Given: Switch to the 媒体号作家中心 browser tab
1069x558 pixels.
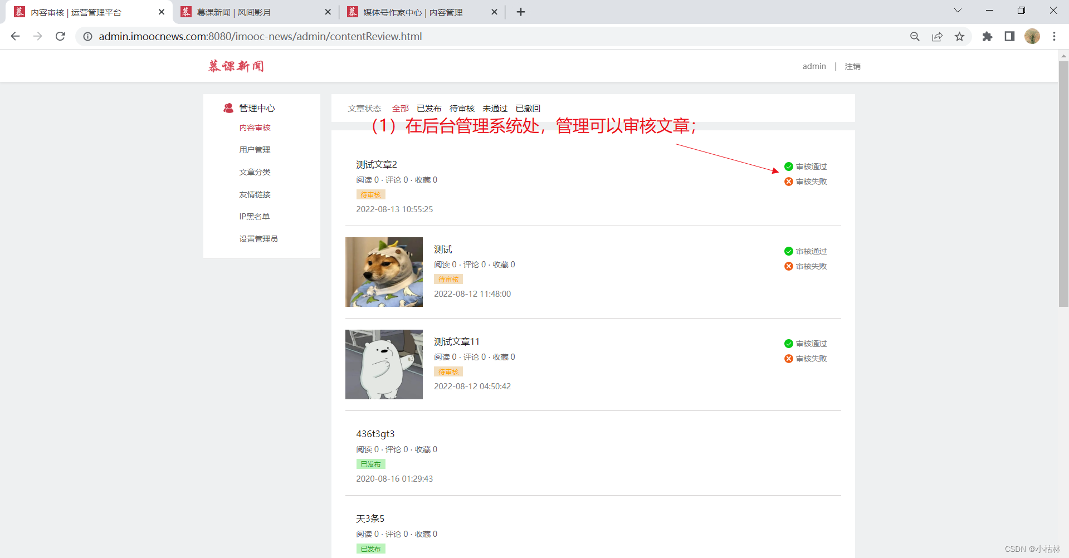Looking at the screenshot, I should click(412, 12).
